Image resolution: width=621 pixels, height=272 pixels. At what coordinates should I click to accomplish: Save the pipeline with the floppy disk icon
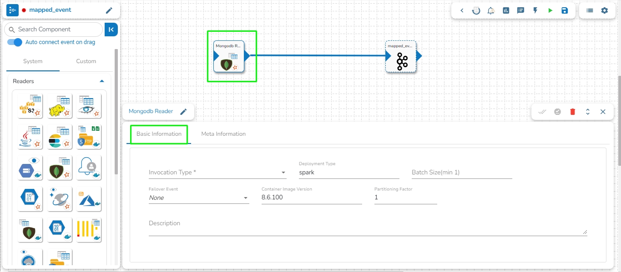[x=565, y=10]
